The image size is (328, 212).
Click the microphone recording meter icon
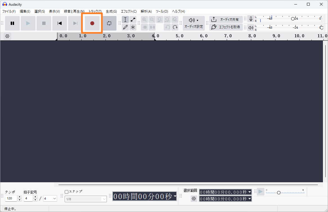[x=251, y=19]
